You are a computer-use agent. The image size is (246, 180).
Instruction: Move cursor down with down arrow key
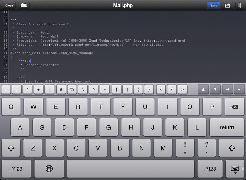pos(215,89)
